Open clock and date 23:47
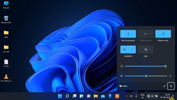This screenshot has width=177, height=100. (x=165, y=96)
